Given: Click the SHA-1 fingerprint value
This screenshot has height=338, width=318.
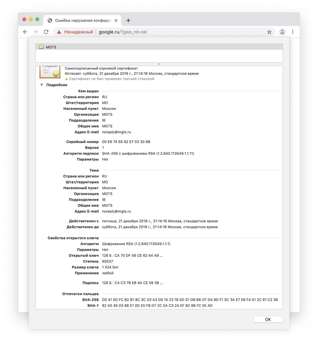Looking at the screenshot, I should click(x=157, y=306).
